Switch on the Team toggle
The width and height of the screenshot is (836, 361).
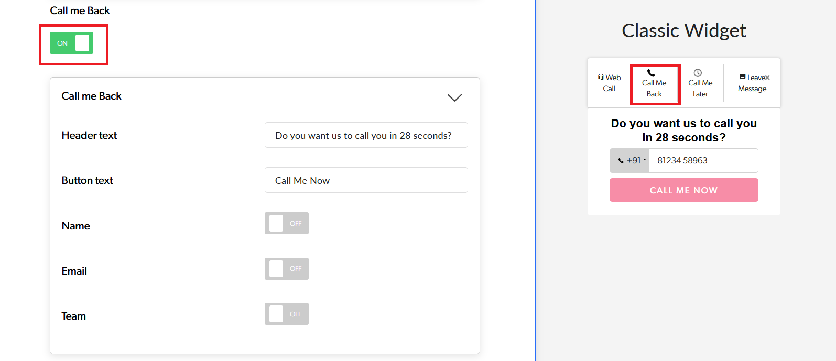(286, 314)
